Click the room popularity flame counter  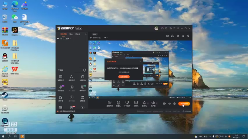click(x=106, y=38)
